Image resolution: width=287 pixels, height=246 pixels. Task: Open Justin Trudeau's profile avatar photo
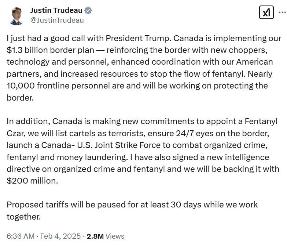coord(16,16)
